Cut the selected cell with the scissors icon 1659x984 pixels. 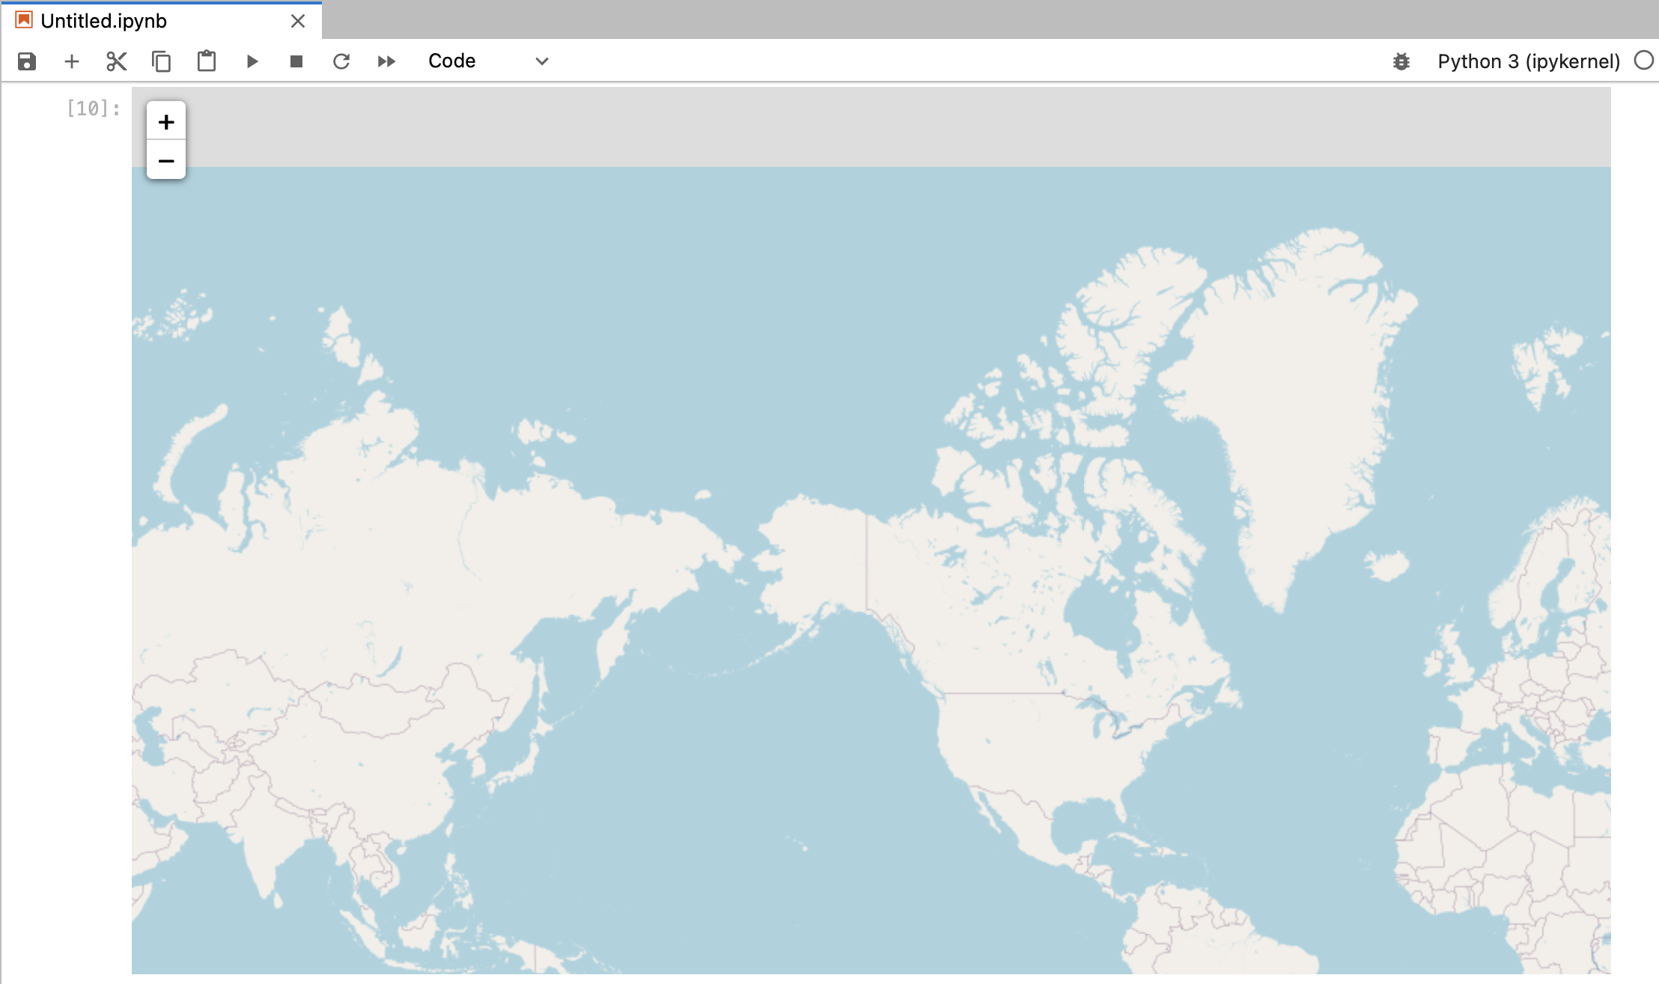(x=116, y=61)
